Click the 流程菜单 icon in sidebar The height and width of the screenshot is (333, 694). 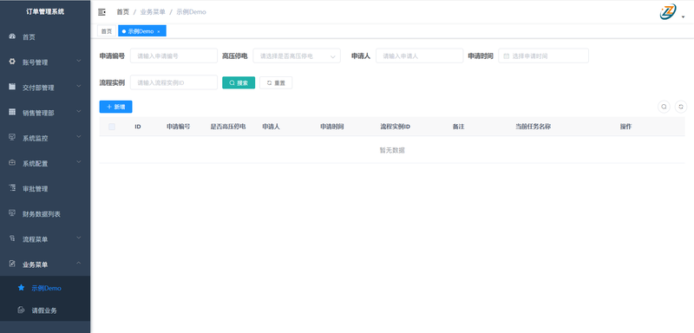[x=12, y=238]
